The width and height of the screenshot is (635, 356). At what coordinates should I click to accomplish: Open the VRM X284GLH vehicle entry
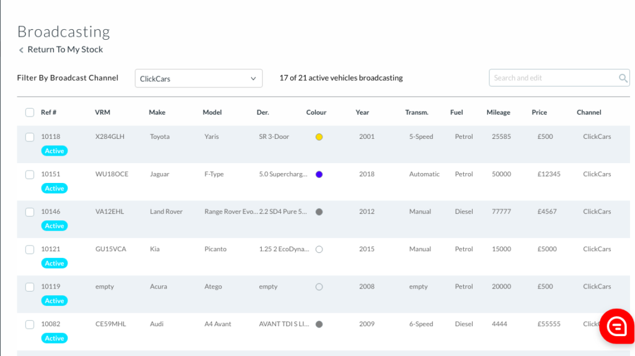coord(110,137)
